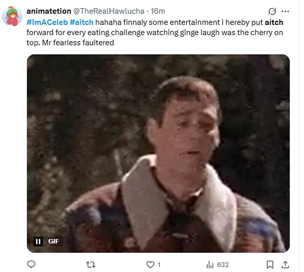This screenshot has height=272, width=304.
Task: Open animatetion's profile avatar
Action: (12, 16)
